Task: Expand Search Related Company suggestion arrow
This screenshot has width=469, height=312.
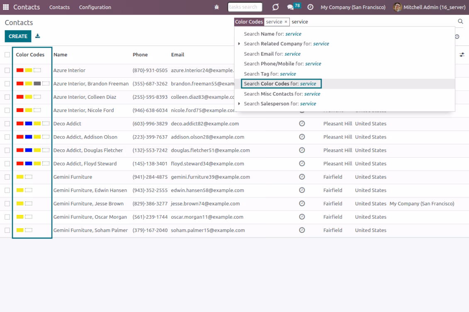Action: pos(239,44)
